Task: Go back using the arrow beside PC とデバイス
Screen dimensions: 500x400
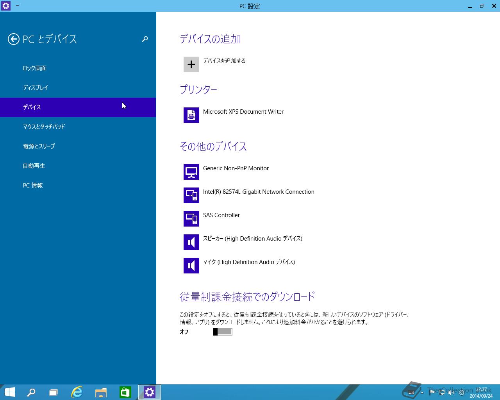Action: [x=14, y=39]
